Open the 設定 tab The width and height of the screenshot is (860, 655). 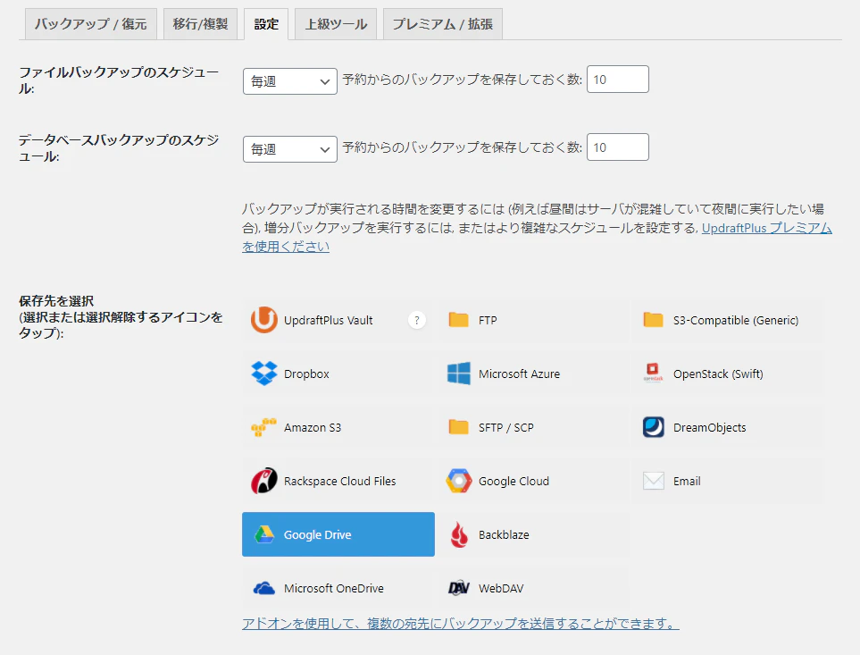[x=266, y=24]
